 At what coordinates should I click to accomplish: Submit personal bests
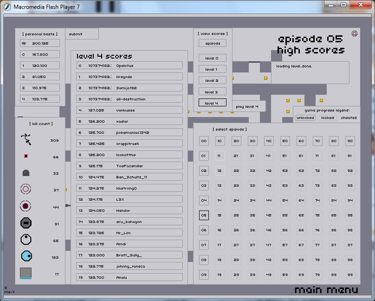click(76, 34)
